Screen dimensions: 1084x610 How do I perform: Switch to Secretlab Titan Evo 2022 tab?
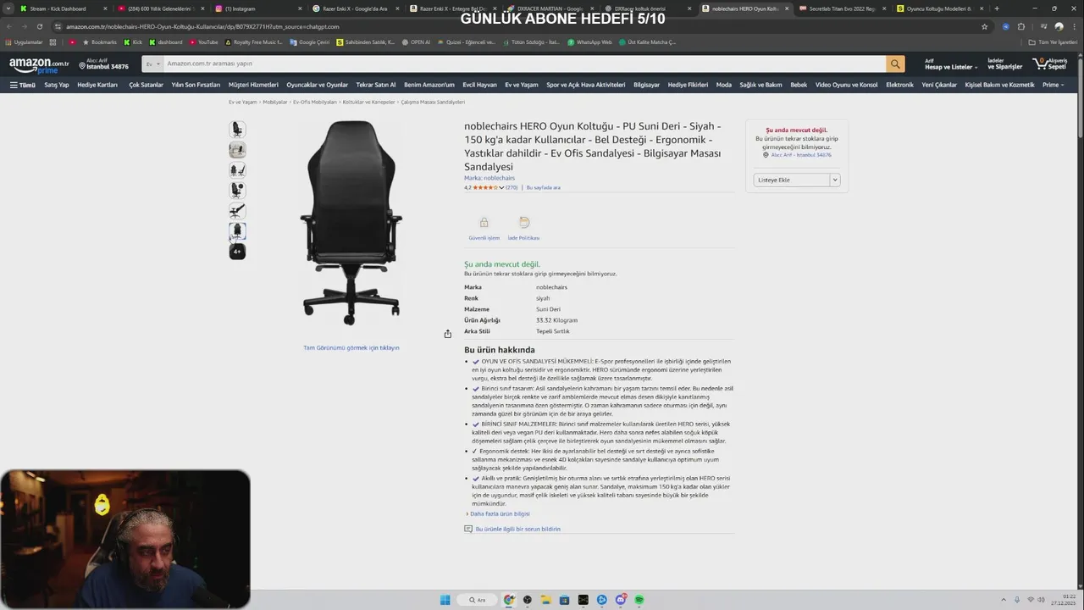point(842,8)
